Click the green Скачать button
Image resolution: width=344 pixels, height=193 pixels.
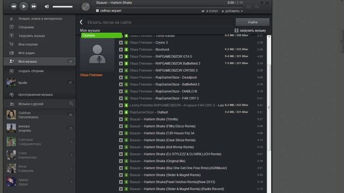[x=102, y=35]
